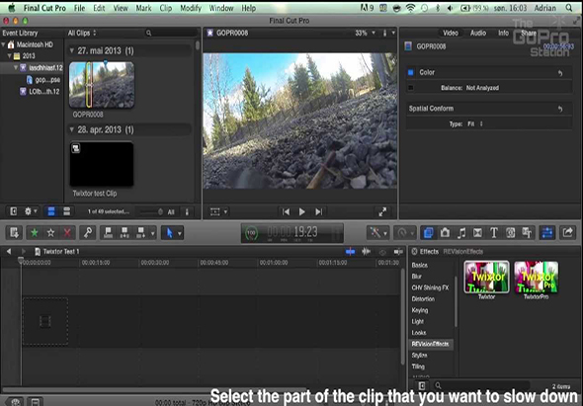Image resolution: width=583 pixels, height=406 pixels.
Task: Hide the Event Library panel icon
Action: (14, 211)
